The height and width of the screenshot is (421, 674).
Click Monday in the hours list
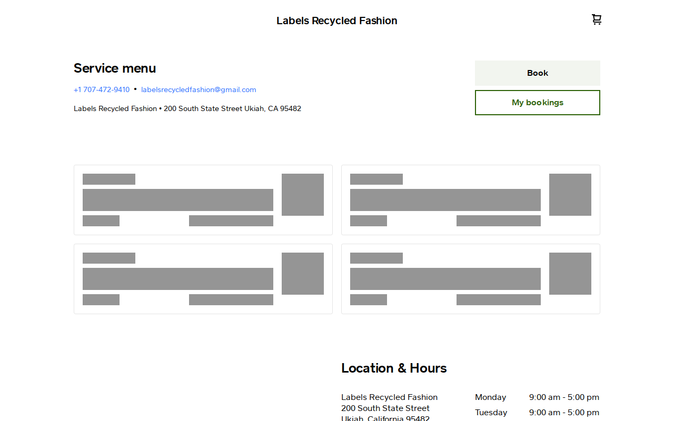pyautogui.click(x=490, y=397)
